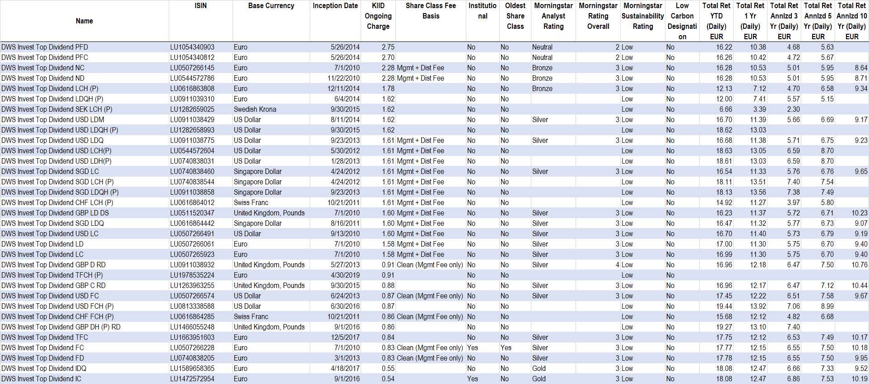The image size is (869, 384).
Task: Click the Base Currency column header
Action: click(x=271, y=6)
